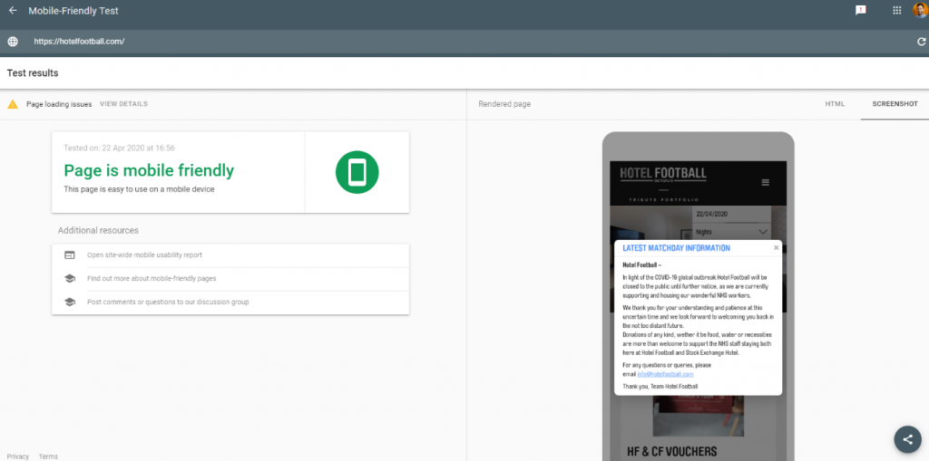Select the Screenshot tab

click(895, 104)
